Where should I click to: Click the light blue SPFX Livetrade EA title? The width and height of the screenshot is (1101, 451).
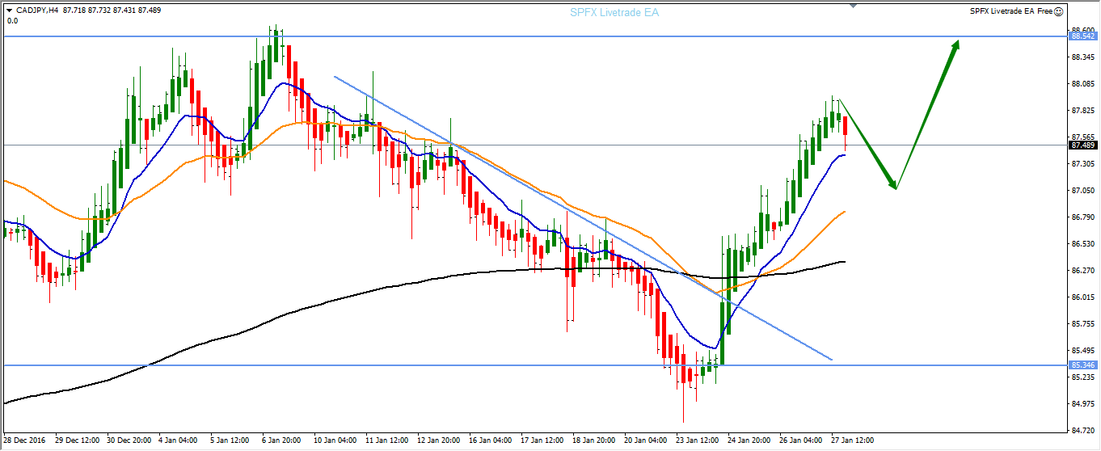pos(614,13)
